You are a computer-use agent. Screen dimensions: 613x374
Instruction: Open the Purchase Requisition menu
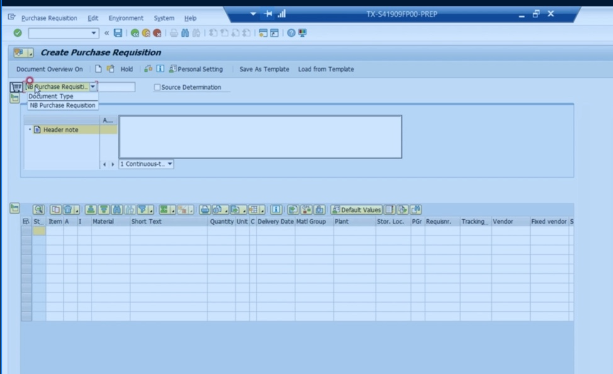click(x=50, y=18)
